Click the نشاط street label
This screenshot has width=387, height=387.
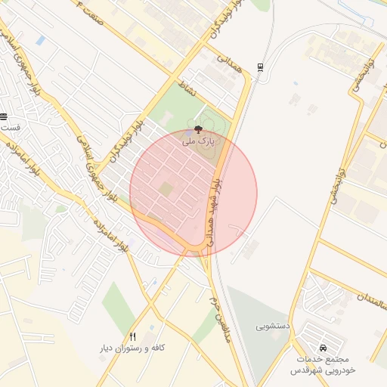(x=187, y=88)
